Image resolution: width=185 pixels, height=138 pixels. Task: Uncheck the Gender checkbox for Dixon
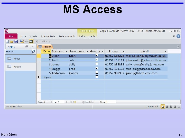97,55
